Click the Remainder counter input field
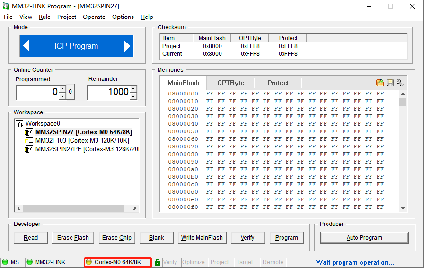The height and width of the screenshot is (268, 424). click(109, 92)
